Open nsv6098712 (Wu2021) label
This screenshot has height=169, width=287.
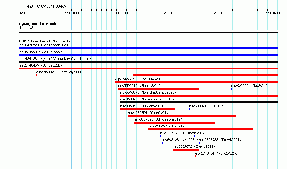(x=207, y=106)
